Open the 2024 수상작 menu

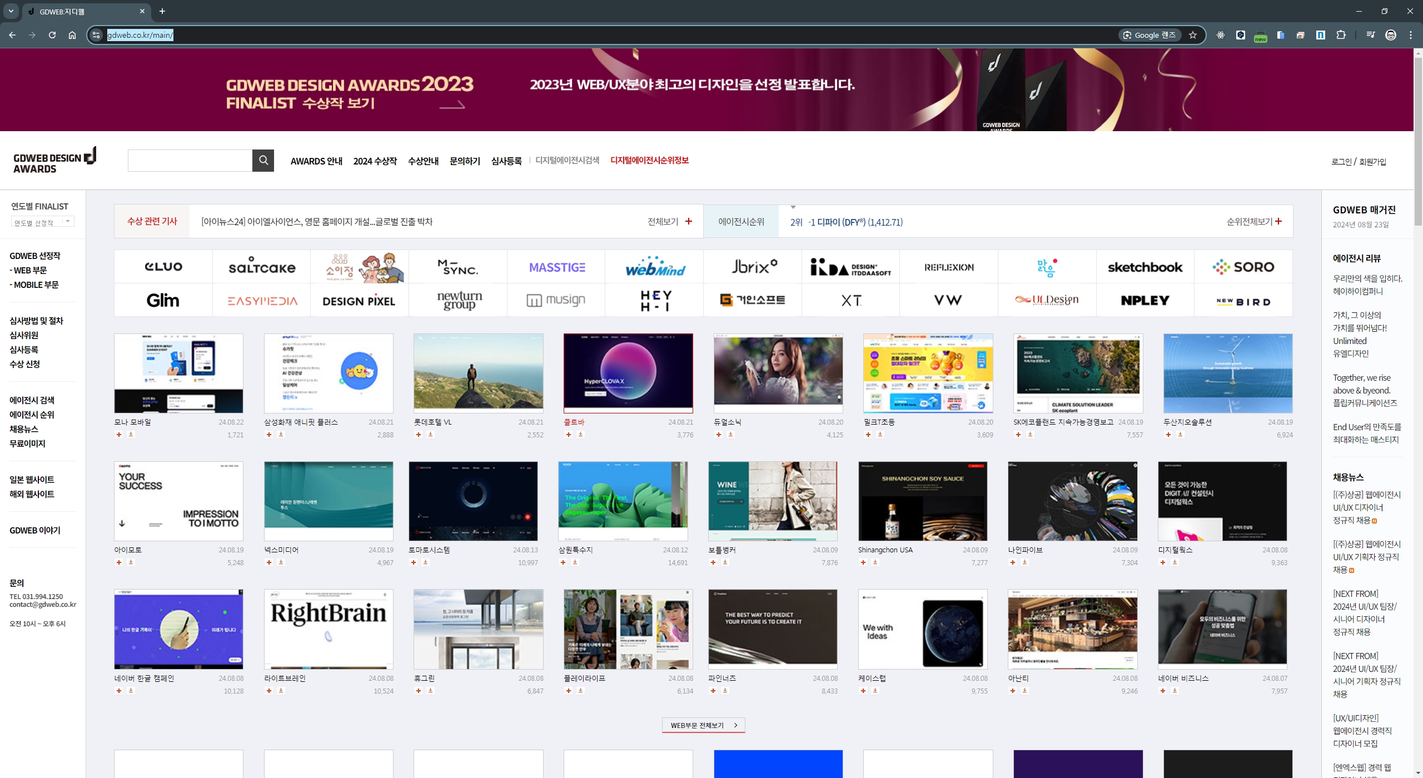tap(375, 161)
